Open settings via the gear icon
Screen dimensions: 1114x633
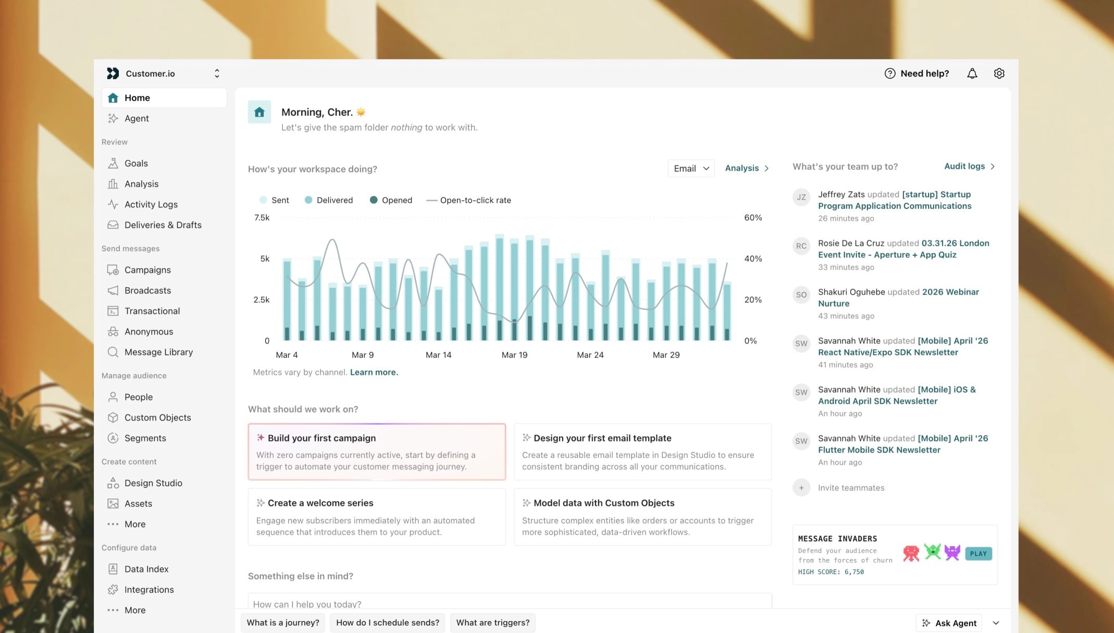pyautogui.click(x=998, y=73)
